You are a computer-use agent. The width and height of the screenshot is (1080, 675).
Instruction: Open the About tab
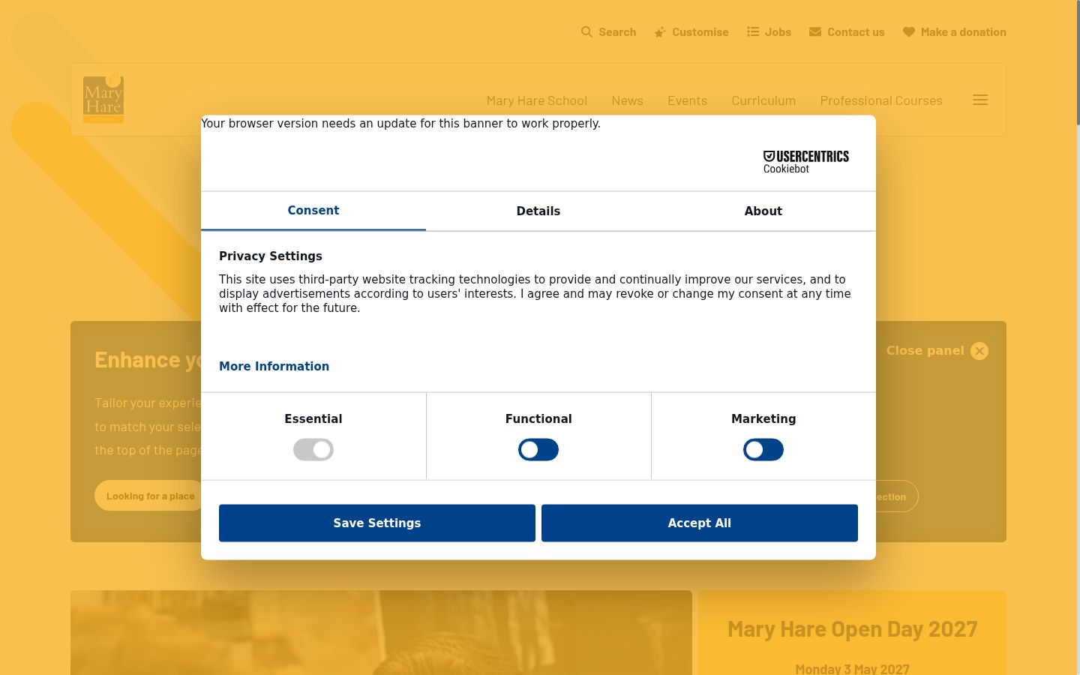coord(763,211)
